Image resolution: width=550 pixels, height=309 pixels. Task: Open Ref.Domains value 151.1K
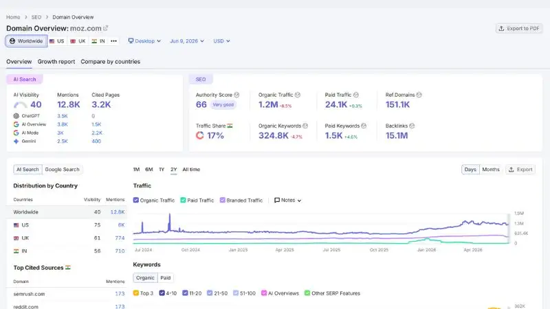pos(398,104)
